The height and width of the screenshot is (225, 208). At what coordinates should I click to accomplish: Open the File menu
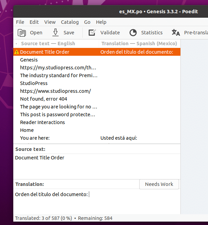click(x=20, y=22)
